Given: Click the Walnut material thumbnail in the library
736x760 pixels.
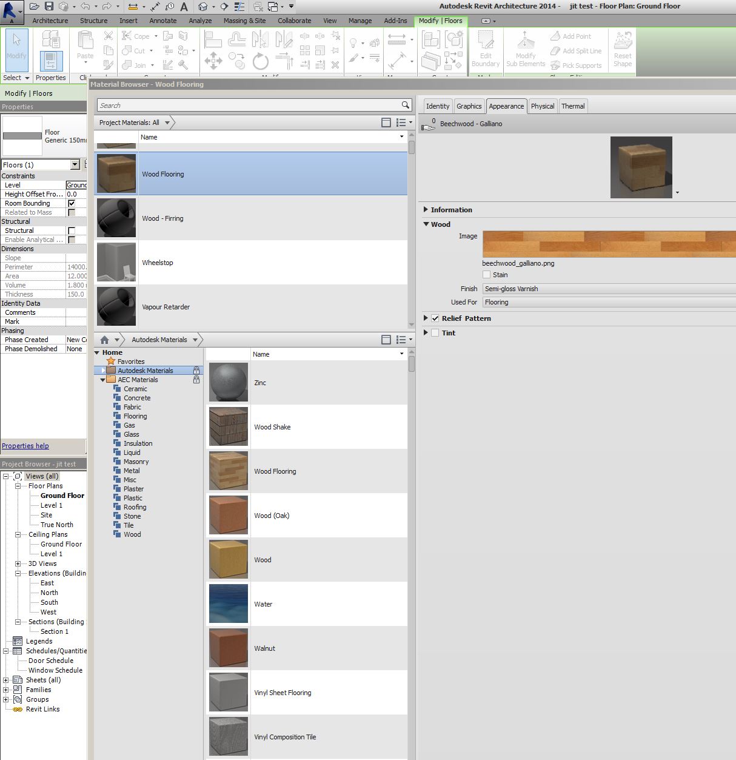Looking at the screenshot, I should [229, 648].
